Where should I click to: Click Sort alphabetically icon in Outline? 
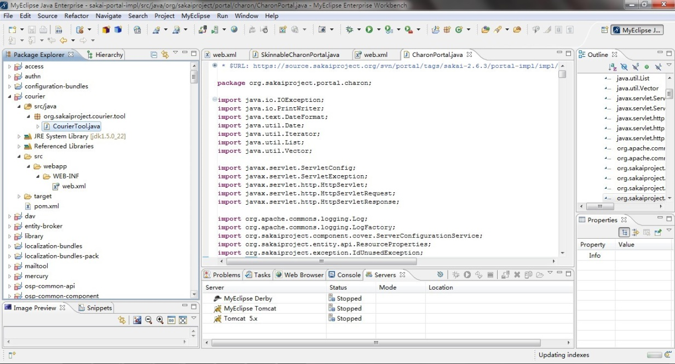[x=613, y=67]
